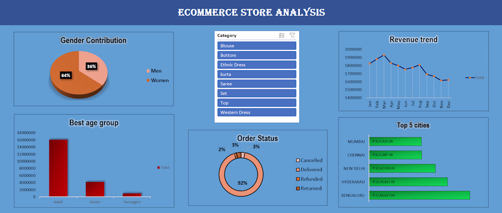Click the Adult bar in age chart
This screenshot has height=213, width=502.
(x=58, y=168)
